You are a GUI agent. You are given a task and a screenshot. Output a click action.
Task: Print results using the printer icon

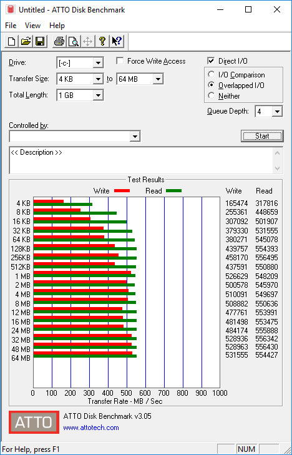tap(59, 41)
